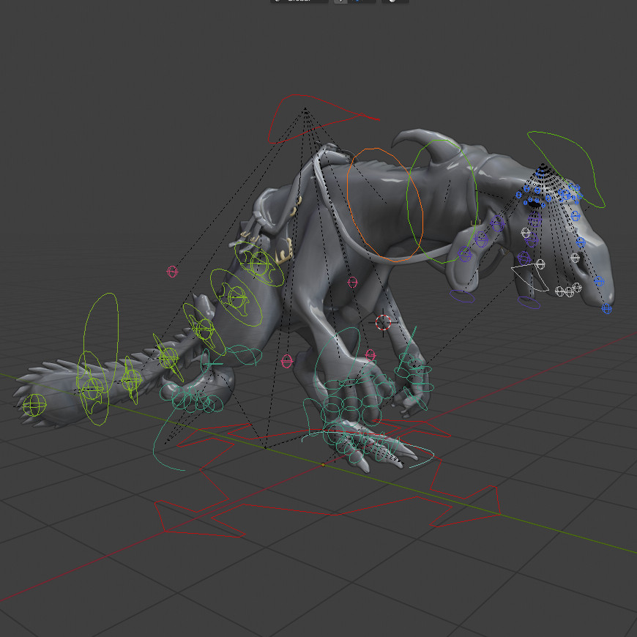This screenshot has width=637, height=637.
Task: Select the green sphere control at the tail tip
Action: (34, 405)
